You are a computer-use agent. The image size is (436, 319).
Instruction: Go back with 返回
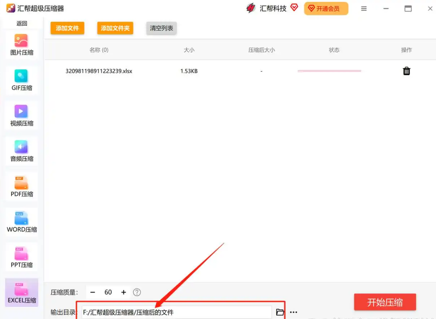tap(22, 23)
